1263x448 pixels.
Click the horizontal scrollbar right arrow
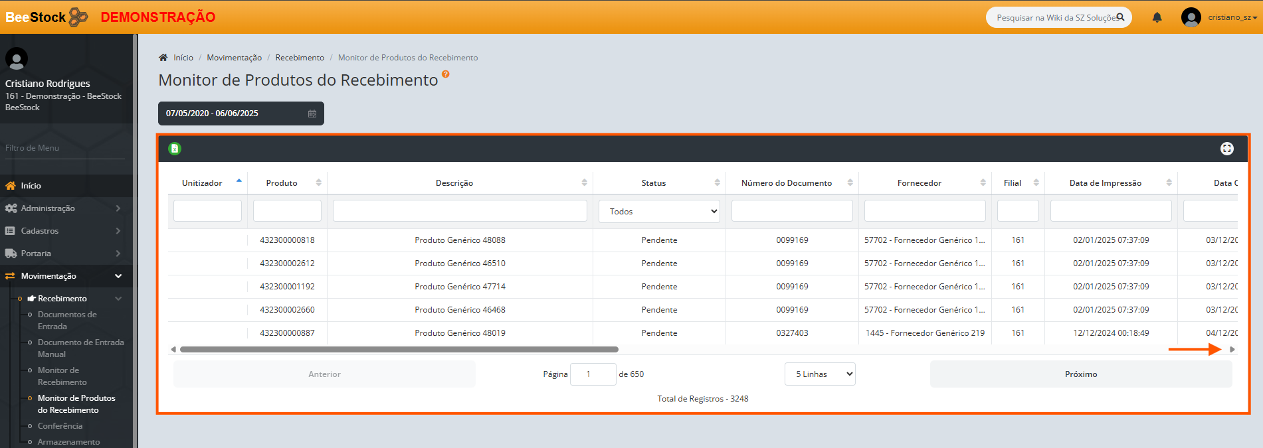pos(1232,349)
